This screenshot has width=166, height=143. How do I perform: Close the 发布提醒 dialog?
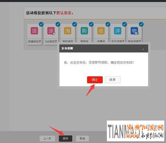[x=143, y=49]
